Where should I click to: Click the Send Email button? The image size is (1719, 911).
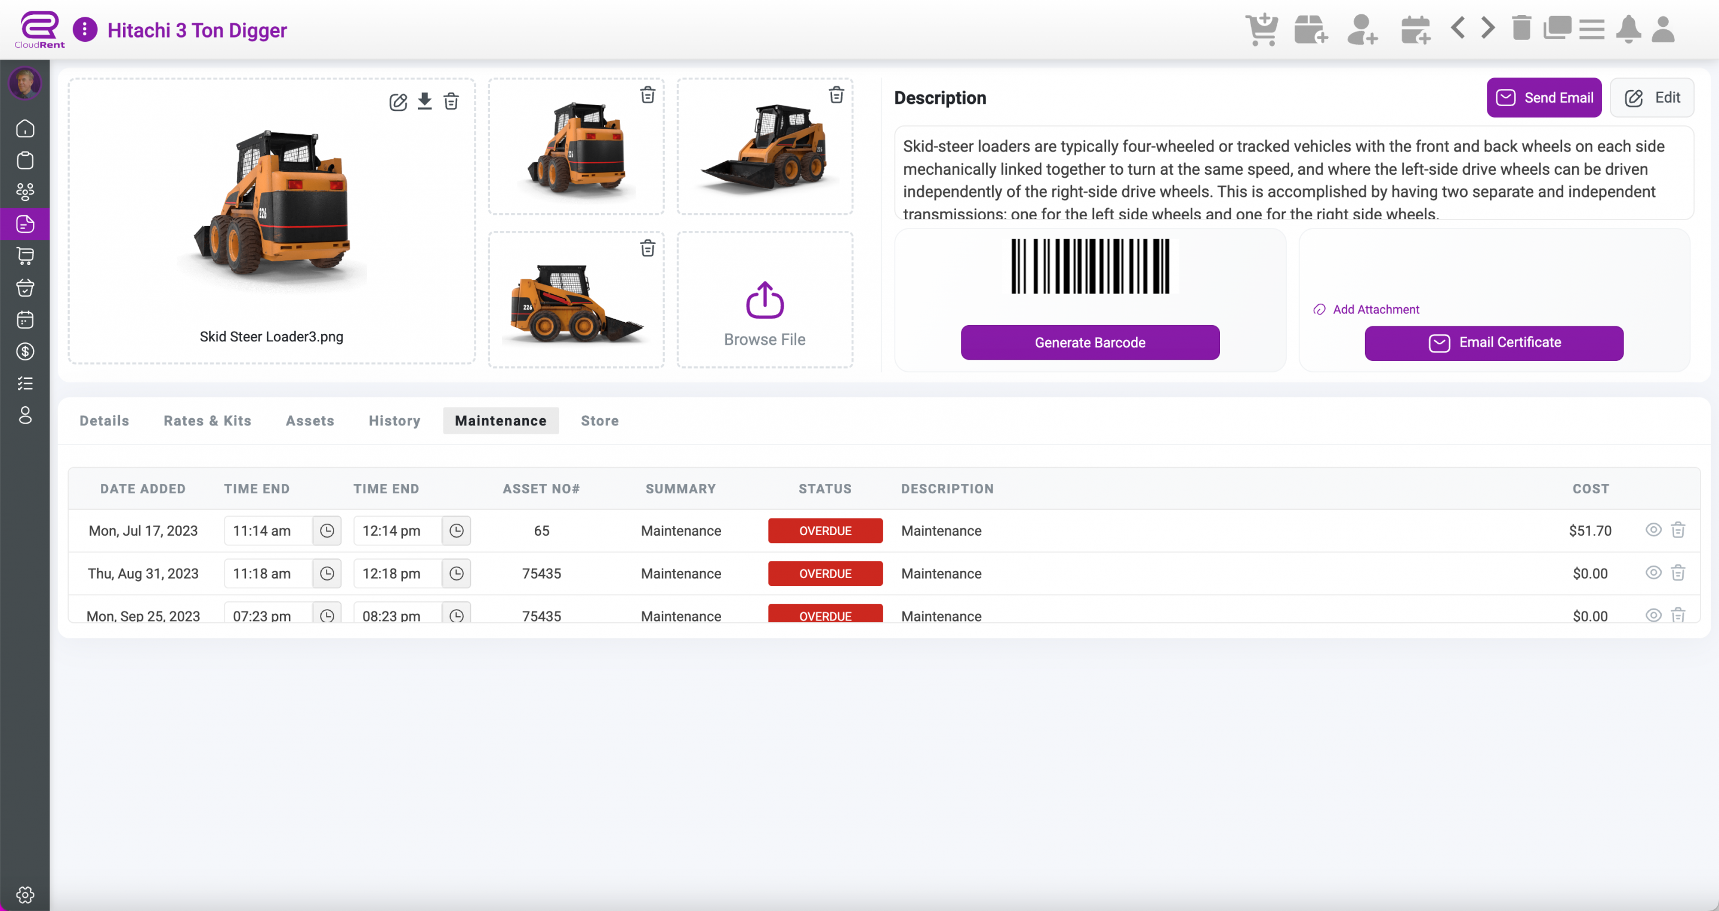coord(1544,97)
